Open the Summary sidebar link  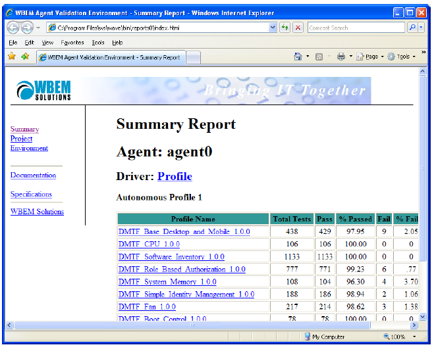click(24, 129)
